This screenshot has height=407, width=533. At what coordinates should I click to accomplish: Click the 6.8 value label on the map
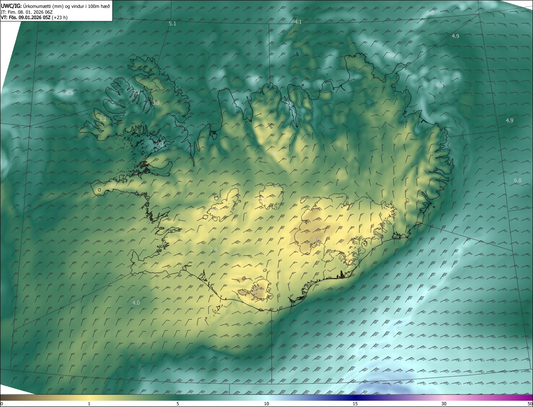518,181
